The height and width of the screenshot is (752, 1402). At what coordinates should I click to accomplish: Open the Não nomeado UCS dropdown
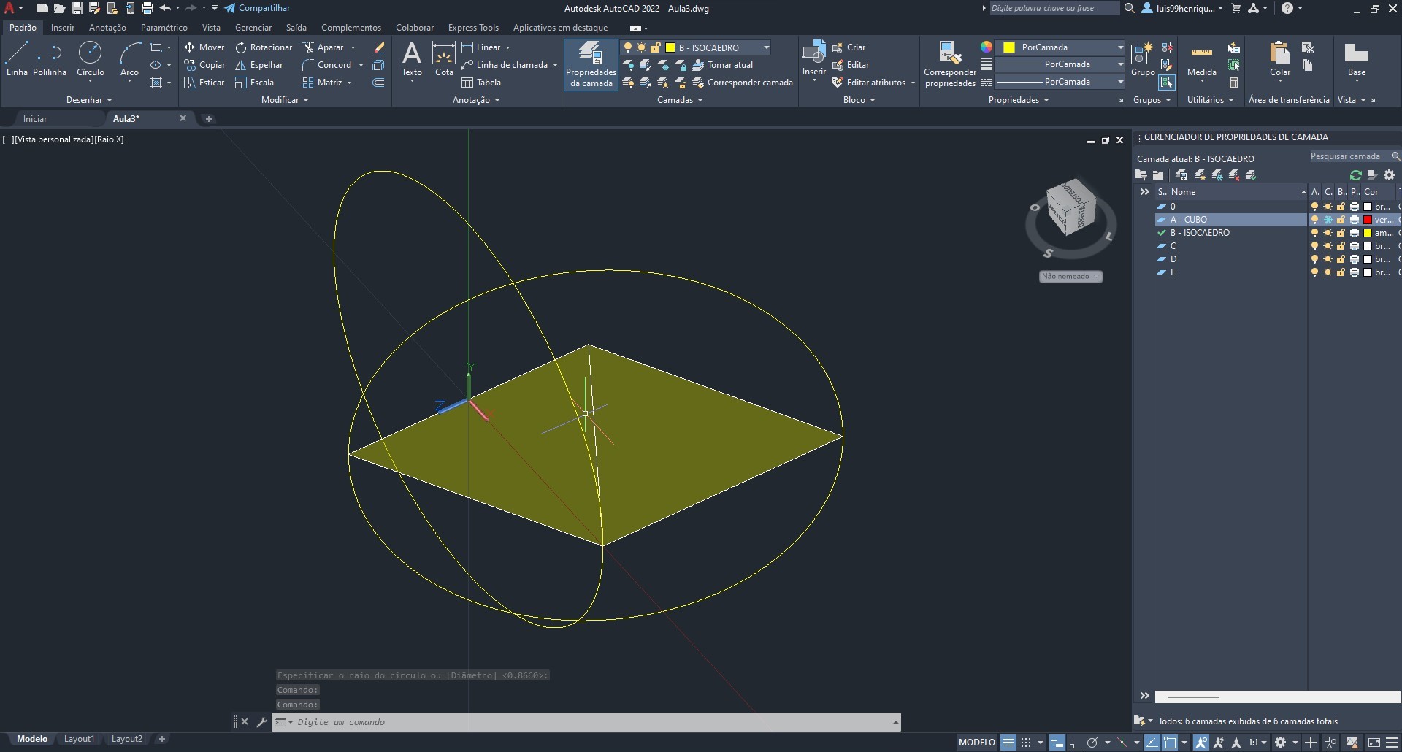point(1070,277)
